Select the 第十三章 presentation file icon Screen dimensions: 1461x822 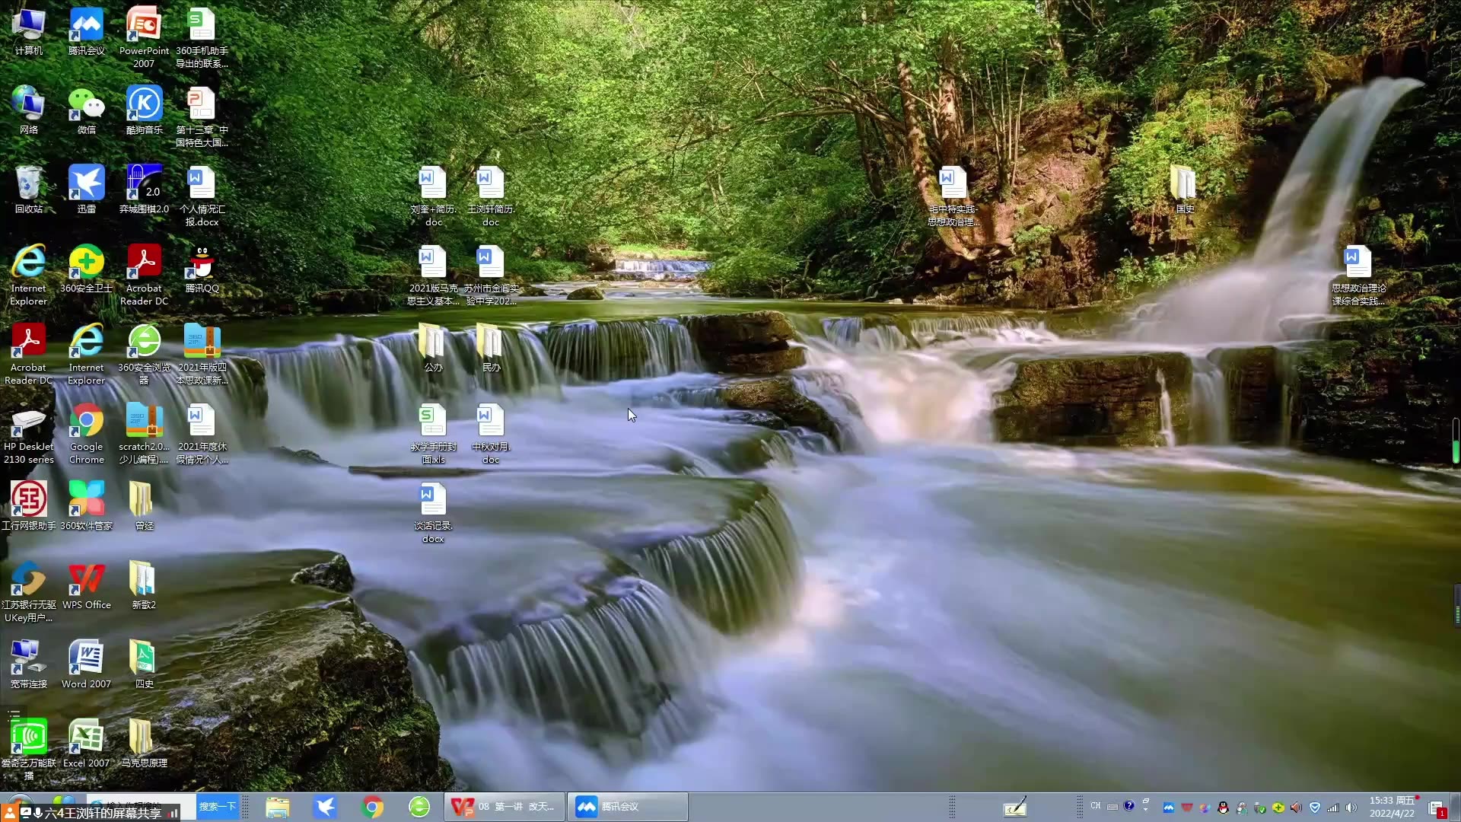click(x=202, y=117)
